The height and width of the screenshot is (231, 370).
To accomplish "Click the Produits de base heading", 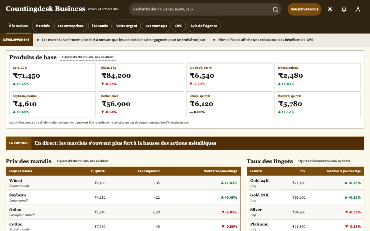I will [x=33, y=57].
